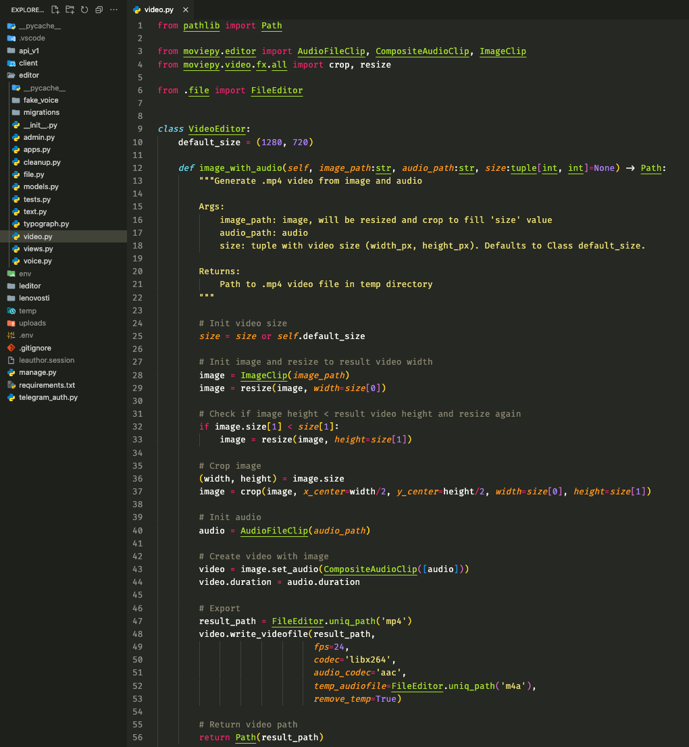This screenshot has width=689, height=747.
Task: Click the image_with_audio function name
Action: tap(240, 168)
